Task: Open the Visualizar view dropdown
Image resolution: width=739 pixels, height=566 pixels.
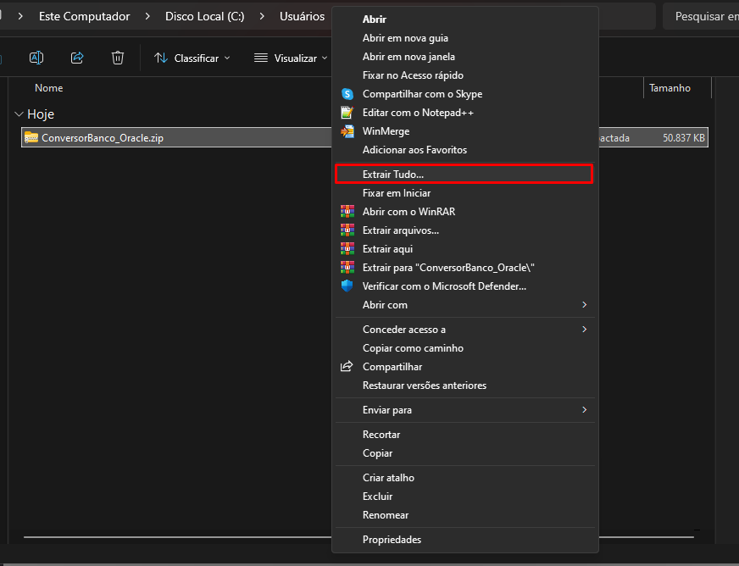Action: [x=291, y=58]
